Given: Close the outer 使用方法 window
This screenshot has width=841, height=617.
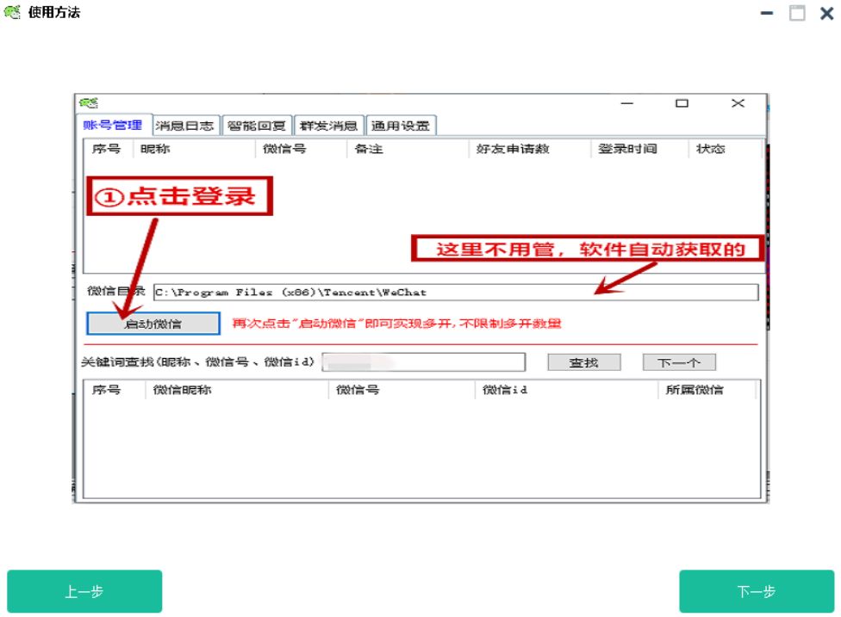Looking at the screenshot, I should coord(826,14).
